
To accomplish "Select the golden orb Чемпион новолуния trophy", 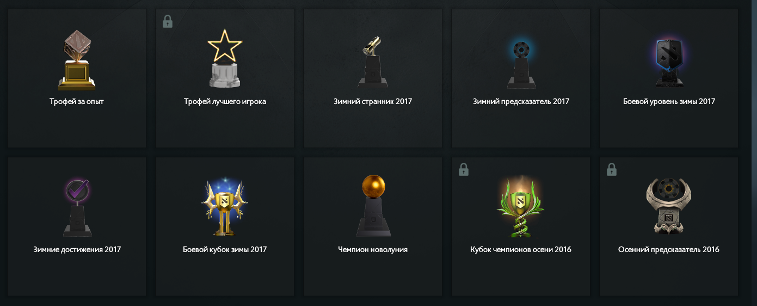I will click(x=373, y=206).
